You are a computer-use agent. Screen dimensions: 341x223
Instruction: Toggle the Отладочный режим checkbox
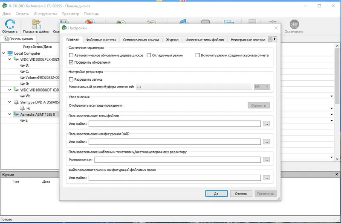pos(149,55)
